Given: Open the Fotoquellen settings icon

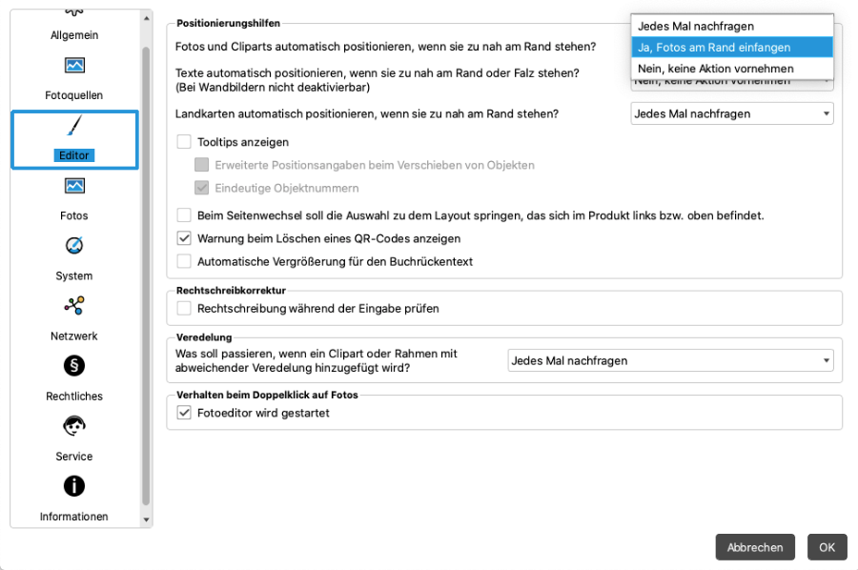Looking at the screenshot, I should pos(74,66).
